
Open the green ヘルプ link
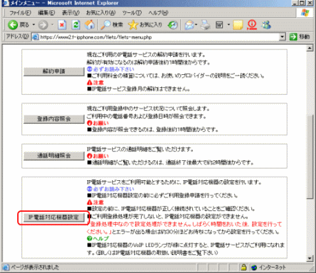[98, 239]
